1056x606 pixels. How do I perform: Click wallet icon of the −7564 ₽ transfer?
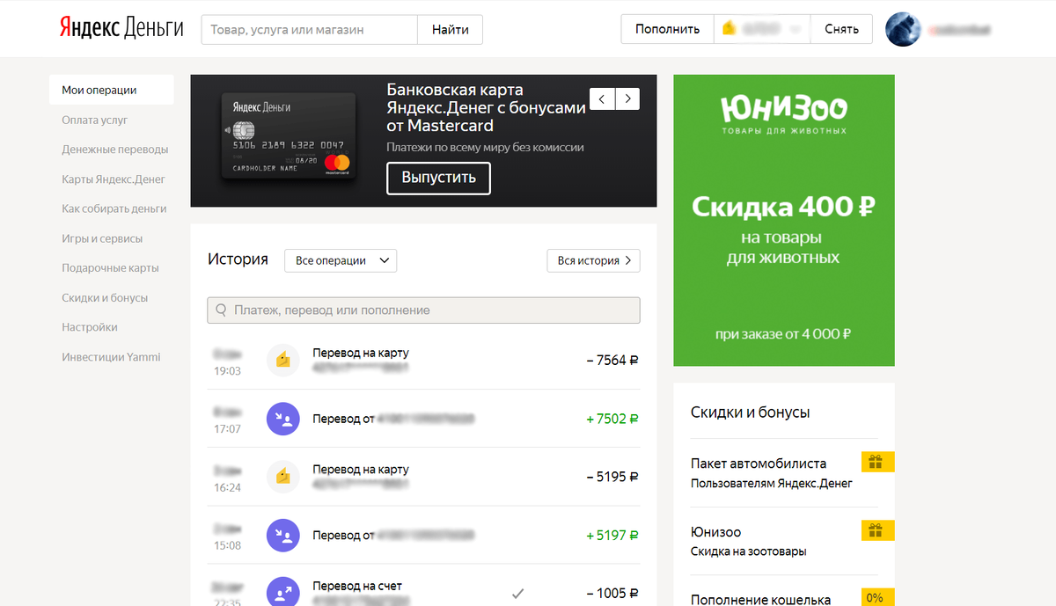(283, 361)
